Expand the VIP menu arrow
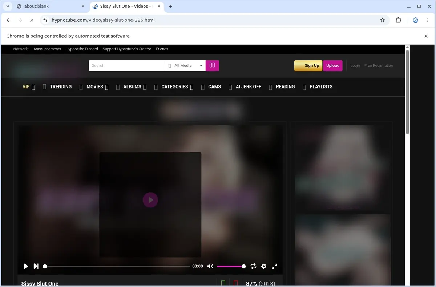Viewport: 436px width, 287px height. (33, 87)
